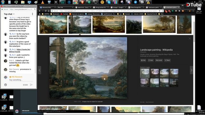Select the second related image with purple sky

[x=154, y=73]
